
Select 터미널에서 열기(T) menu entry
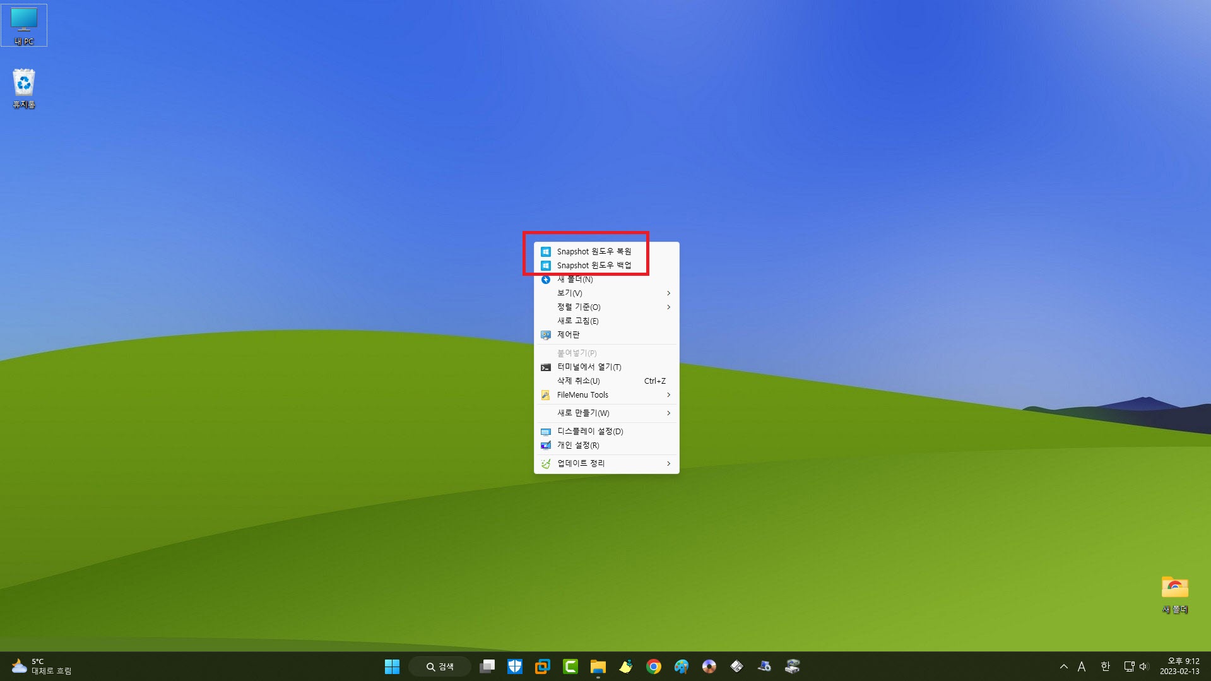(x=606, y=367)
